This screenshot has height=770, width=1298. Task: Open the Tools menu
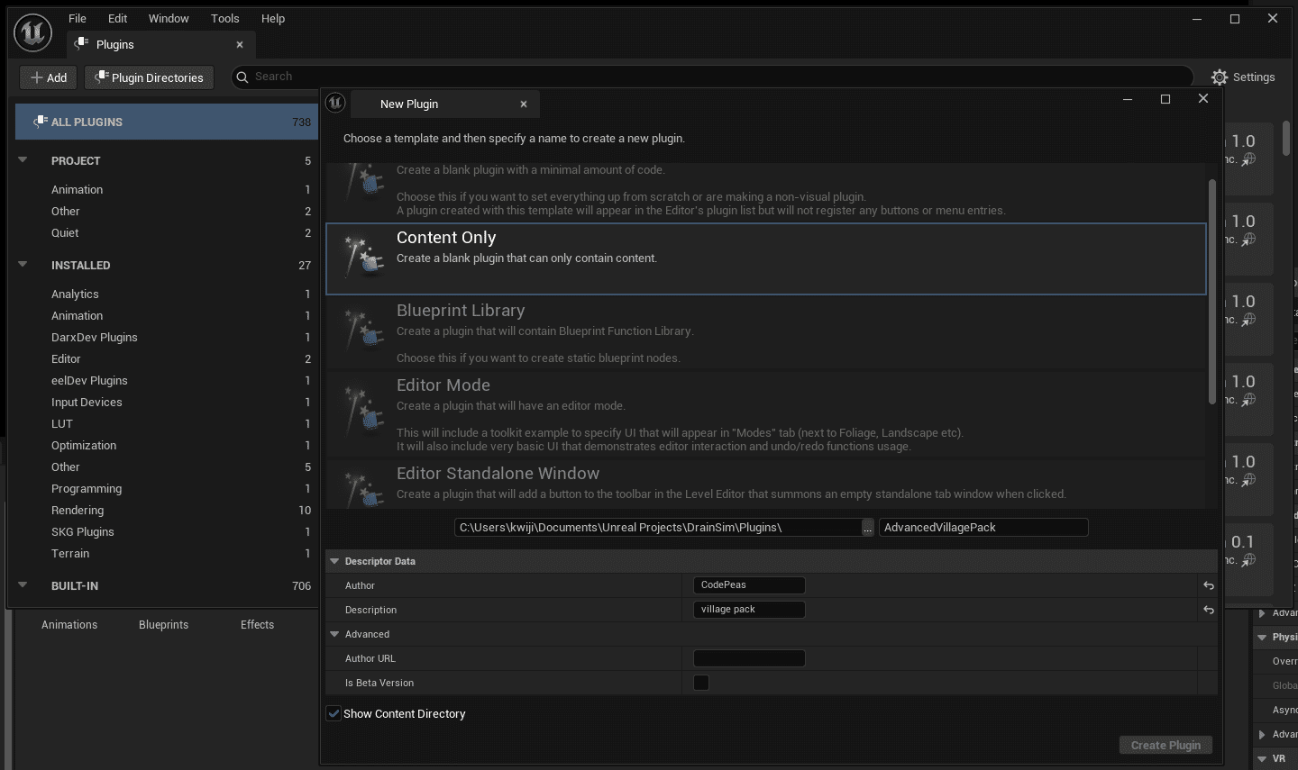[225, 18]
